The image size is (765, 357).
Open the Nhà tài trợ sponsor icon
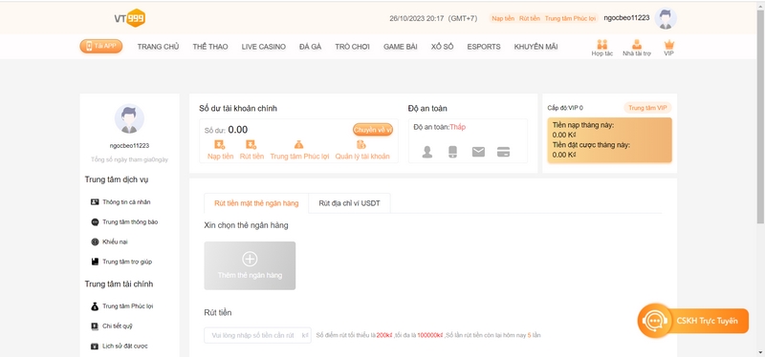point(637,44)
